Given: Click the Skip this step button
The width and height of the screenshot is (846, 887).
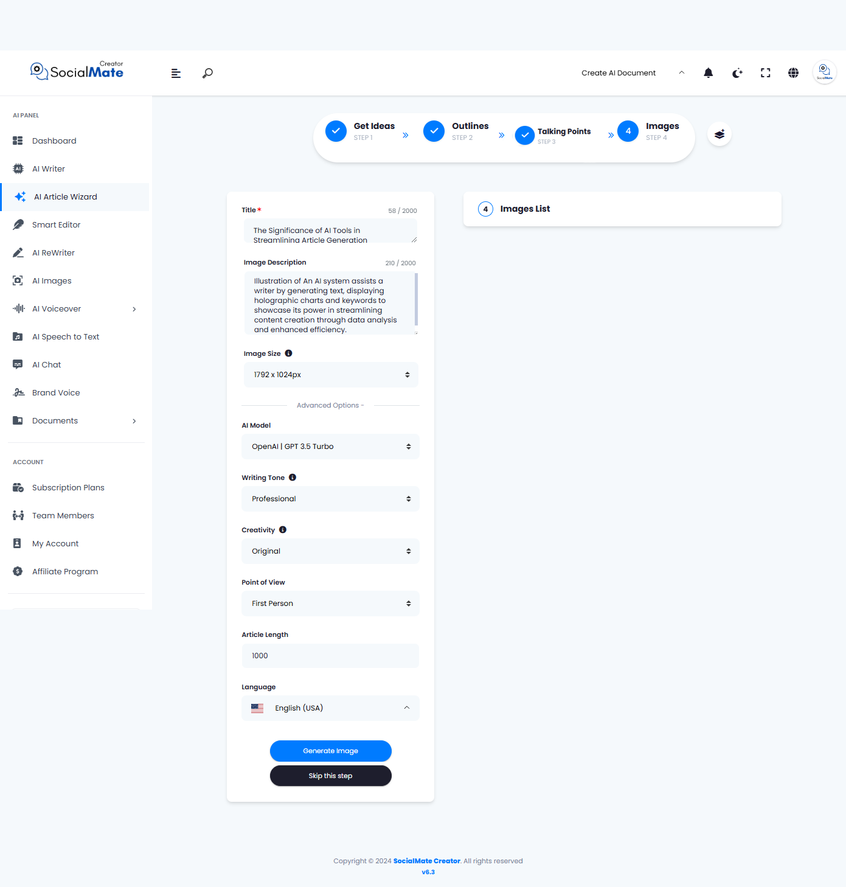Looking at the screenshot, I should (331, 776).
